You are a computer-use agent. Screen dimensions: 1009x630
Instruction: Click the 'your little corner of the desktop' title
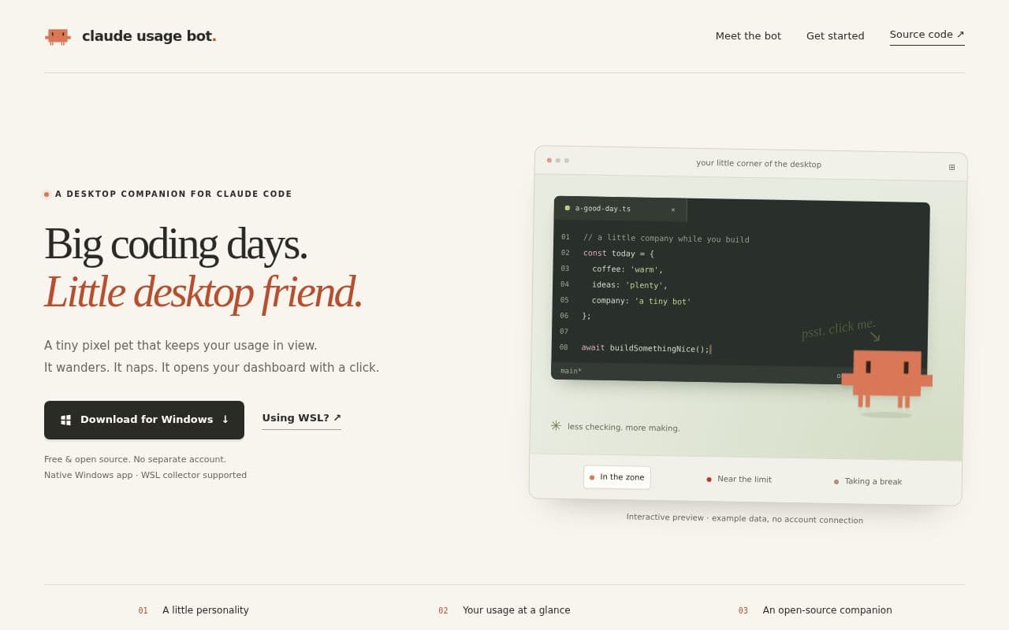pyautogui.click(x=758, y=164)
